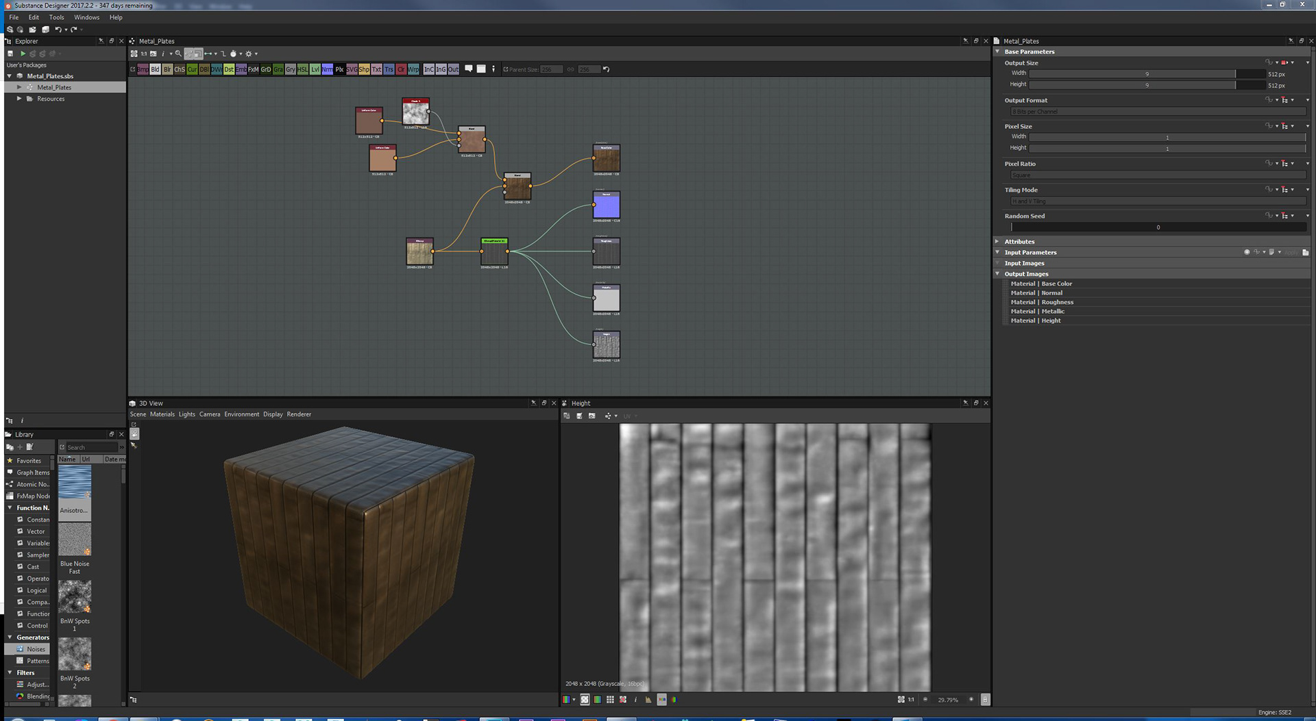Expand the Resources folder in Explorer
Screen dimensions: 1316x721
[19, 99]
